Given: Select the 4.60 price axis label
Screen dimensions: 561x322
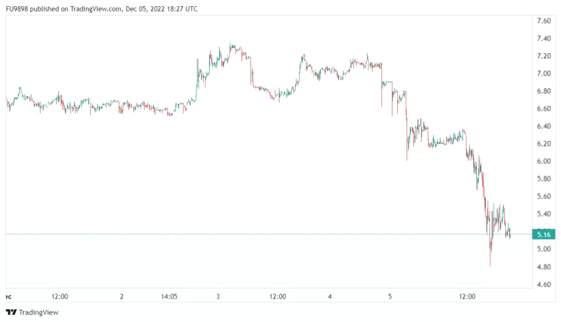Looking at the screenshot, I should click(x=543, y=285).
